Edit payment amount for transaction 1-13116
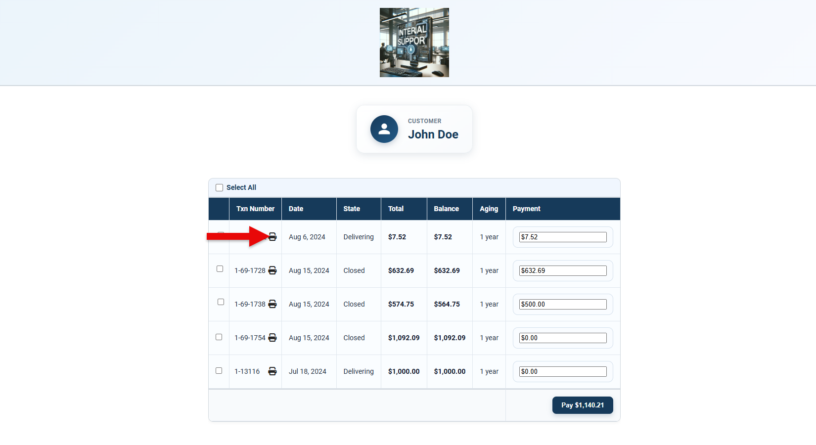Image resolution: width=816 pixels, height=445 pixels. (x=562, y=371)
